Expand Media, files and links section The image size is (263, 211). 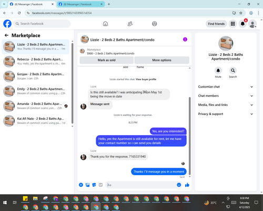226,105
